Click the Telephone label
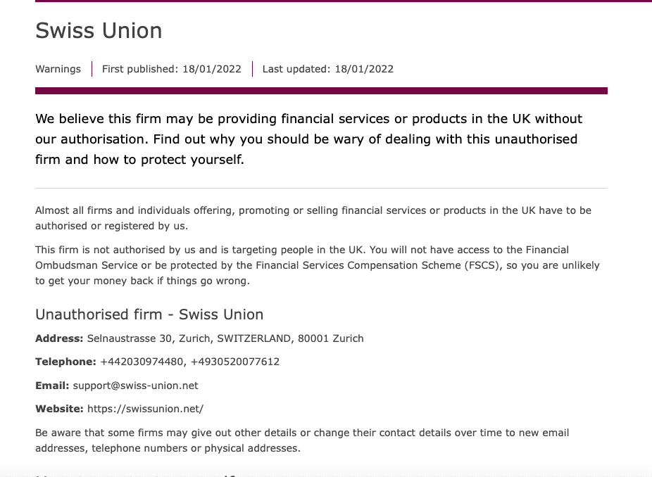 65,362
